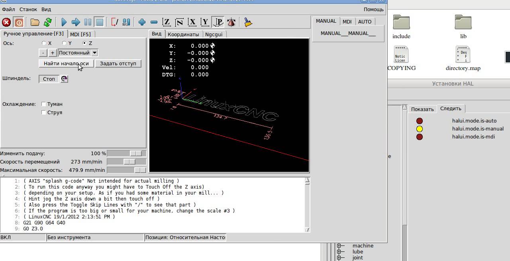Click the spindle rotation icon beside Стоп

coord(64,79)
